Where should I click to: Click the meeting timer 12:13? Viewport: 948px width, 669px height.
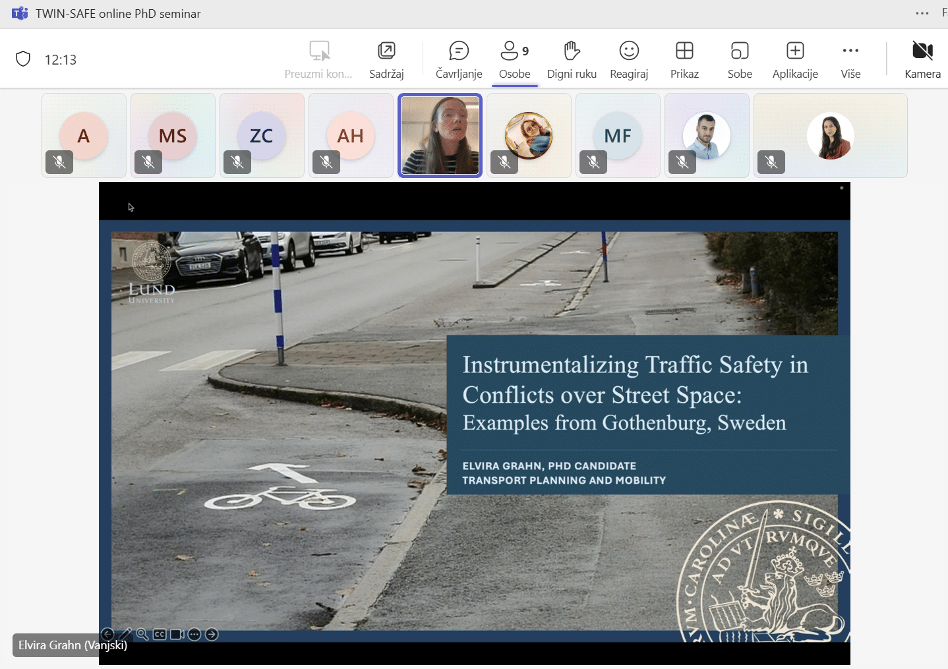[61, 60]
